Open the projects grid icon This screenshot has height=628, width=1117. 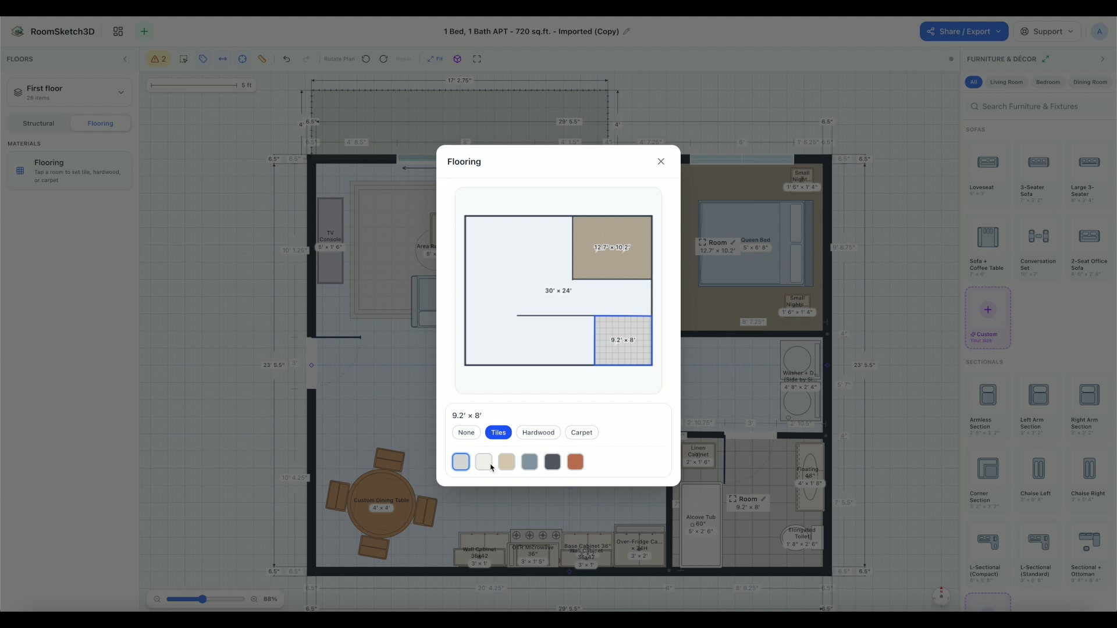click(x=118, y=31)
